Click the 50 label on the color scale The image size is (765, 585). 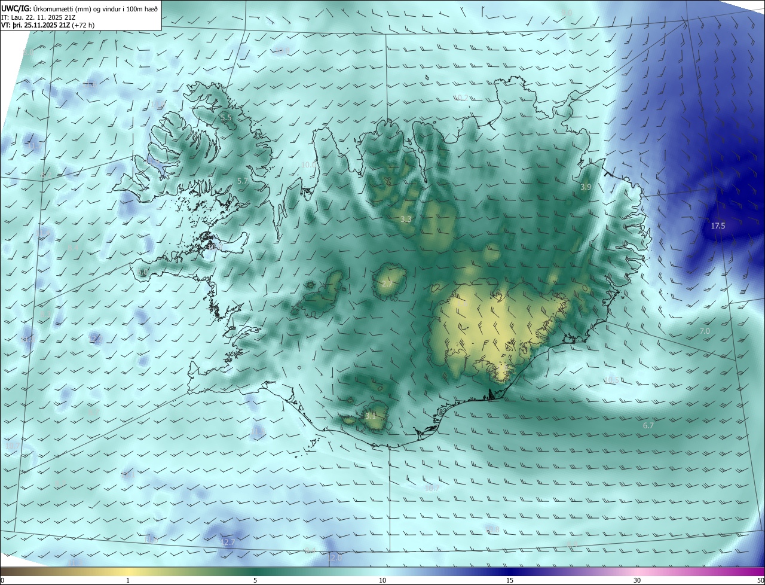point(760,580)
